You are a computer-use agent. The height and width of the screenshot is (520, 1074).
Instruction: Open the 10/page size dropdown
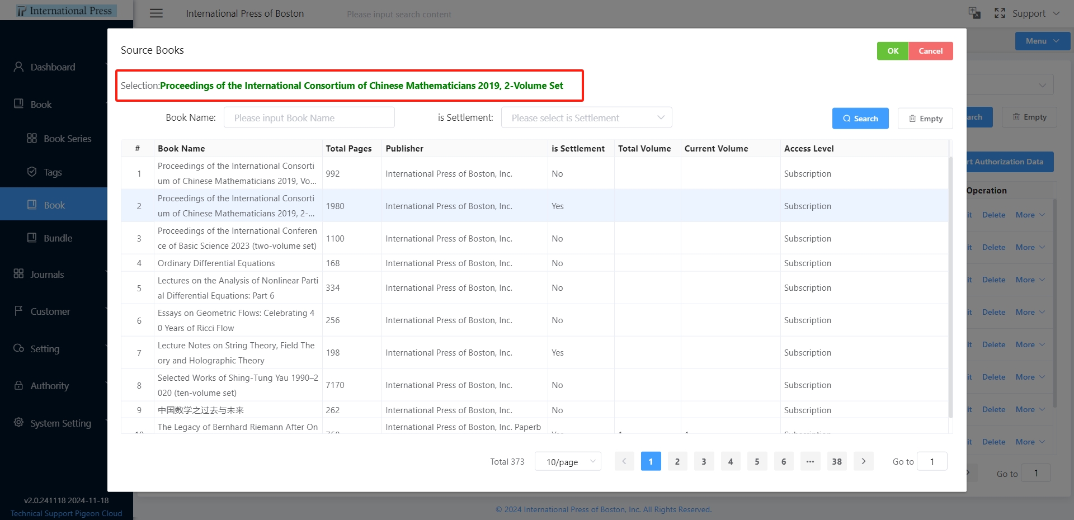[x=568, y=462]
